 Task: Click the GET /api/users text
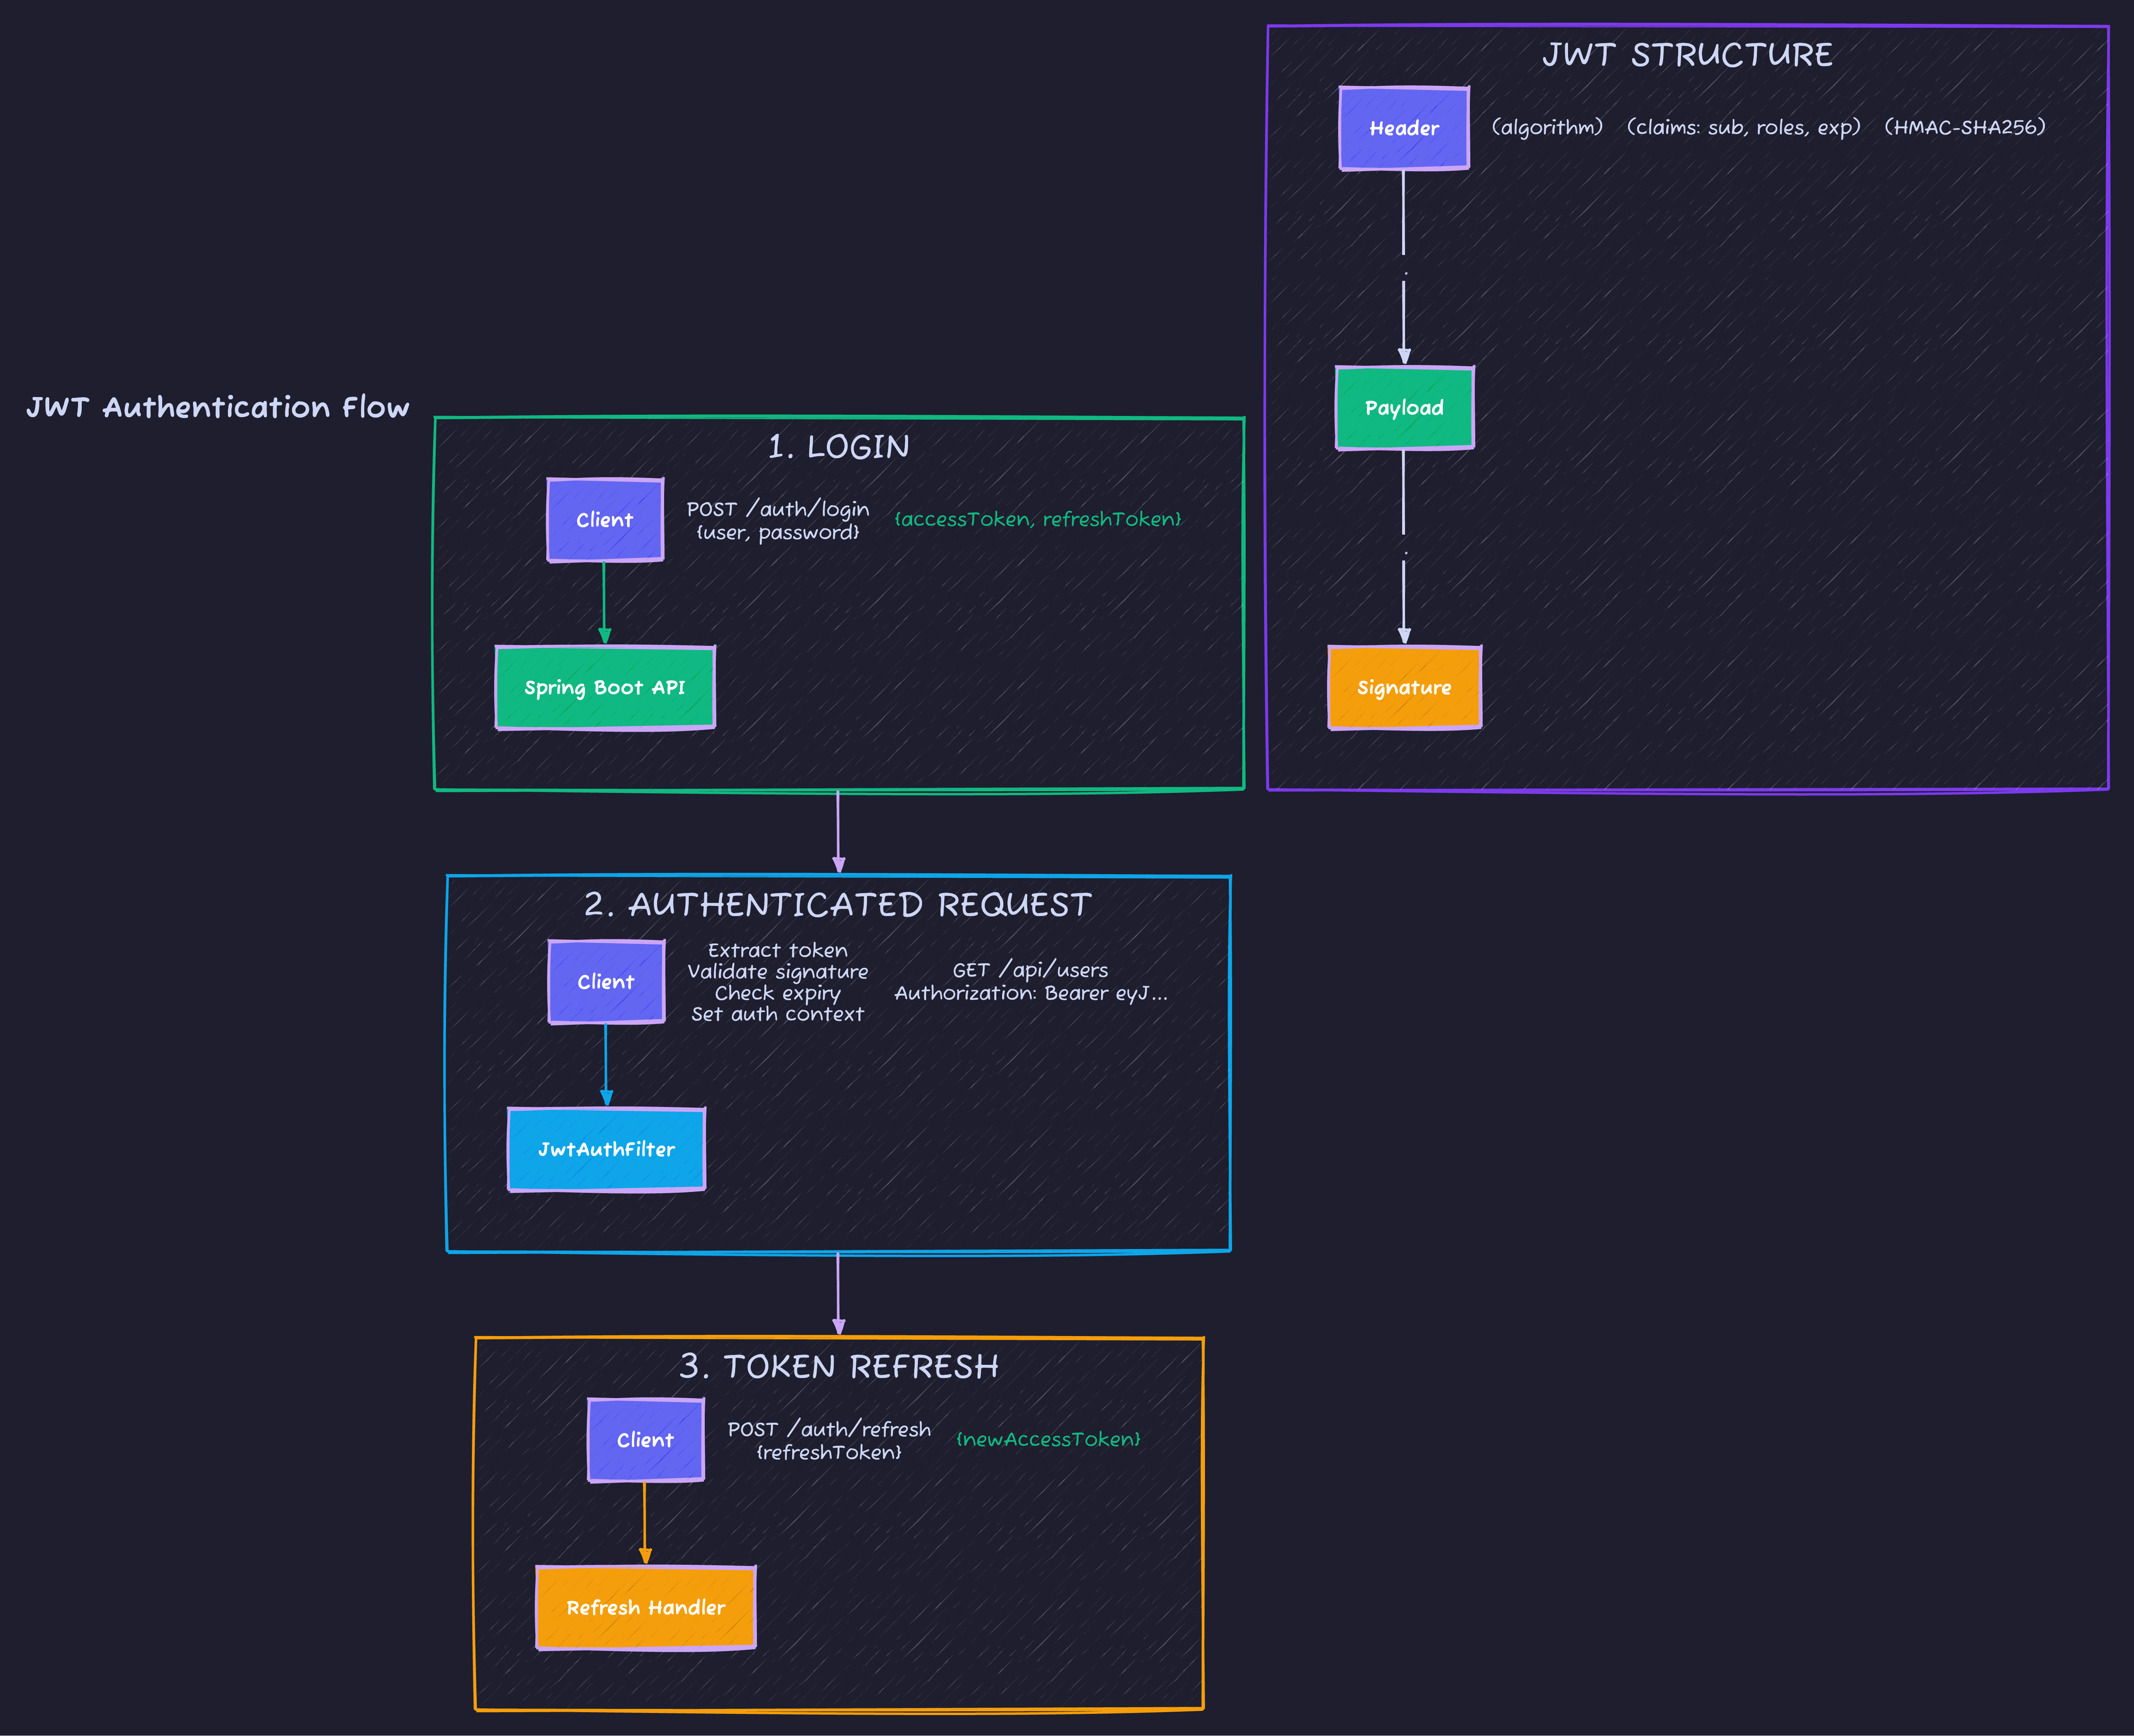pos(1031,969)
